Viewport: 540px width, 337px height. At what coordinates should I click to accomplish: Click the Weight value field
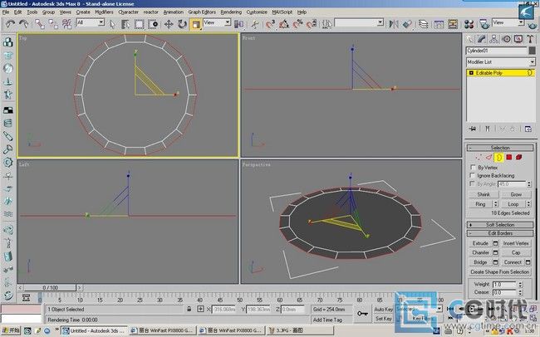click(505, 285)
